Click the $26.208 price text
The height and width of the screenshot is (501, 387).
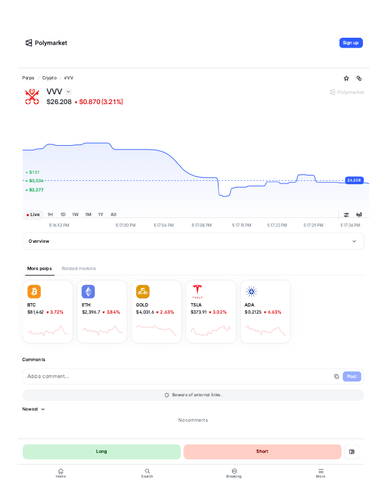pyautogui.click(x=59, y=102)
